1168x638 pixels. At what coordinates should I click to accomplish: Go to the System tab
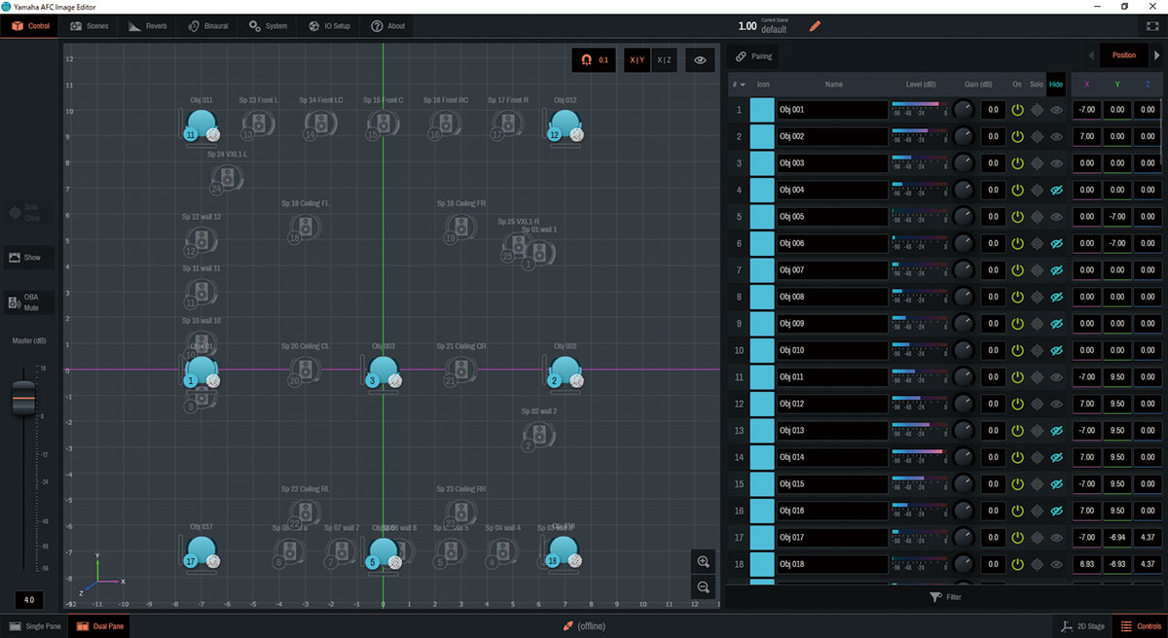coord(267,26)
